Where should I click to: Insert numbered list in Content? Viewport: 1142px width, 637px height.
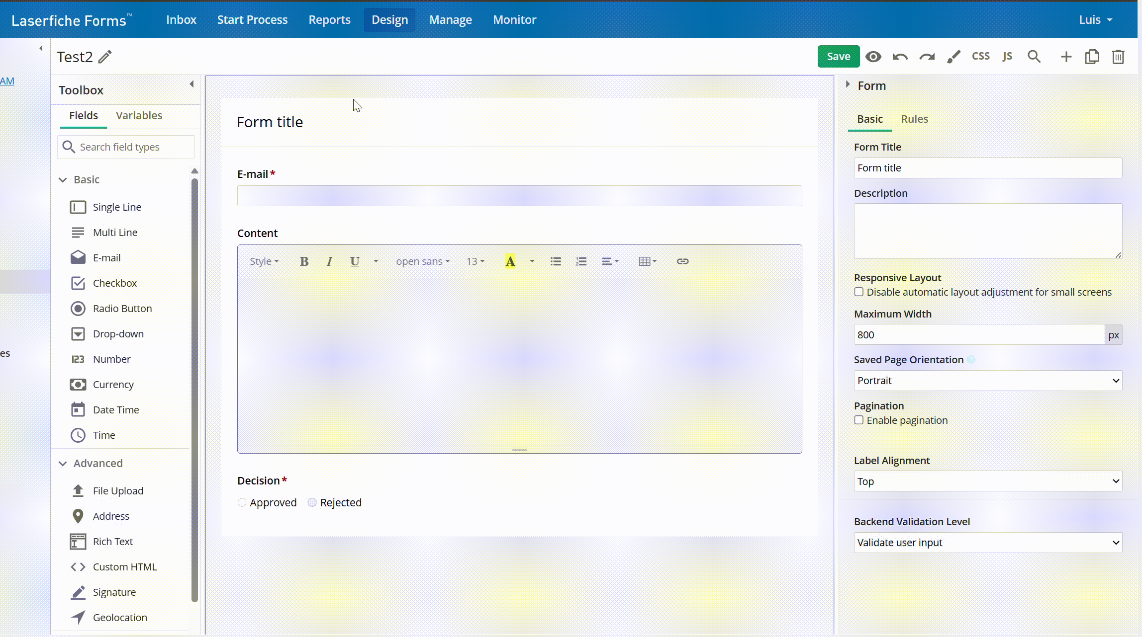pyautogui.click(x=581, y=261)
